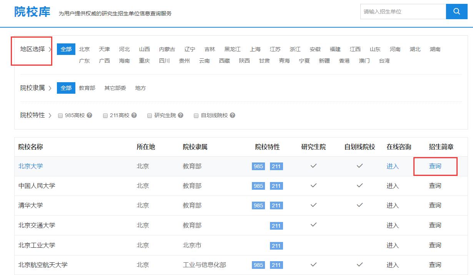Filter region by 福建
This screenshot has height=275, width=473.
335,49
